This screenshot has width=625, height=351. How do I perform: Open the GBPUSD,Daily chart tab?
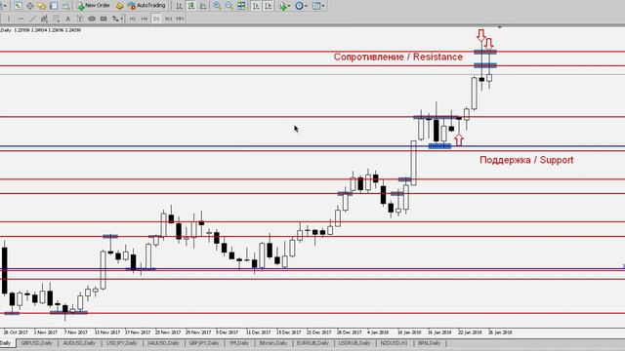[36, 343]
